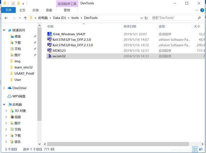Sort files by 大小 column
The width and height of the screenshot is (206, 153).
tap(197, 26)
